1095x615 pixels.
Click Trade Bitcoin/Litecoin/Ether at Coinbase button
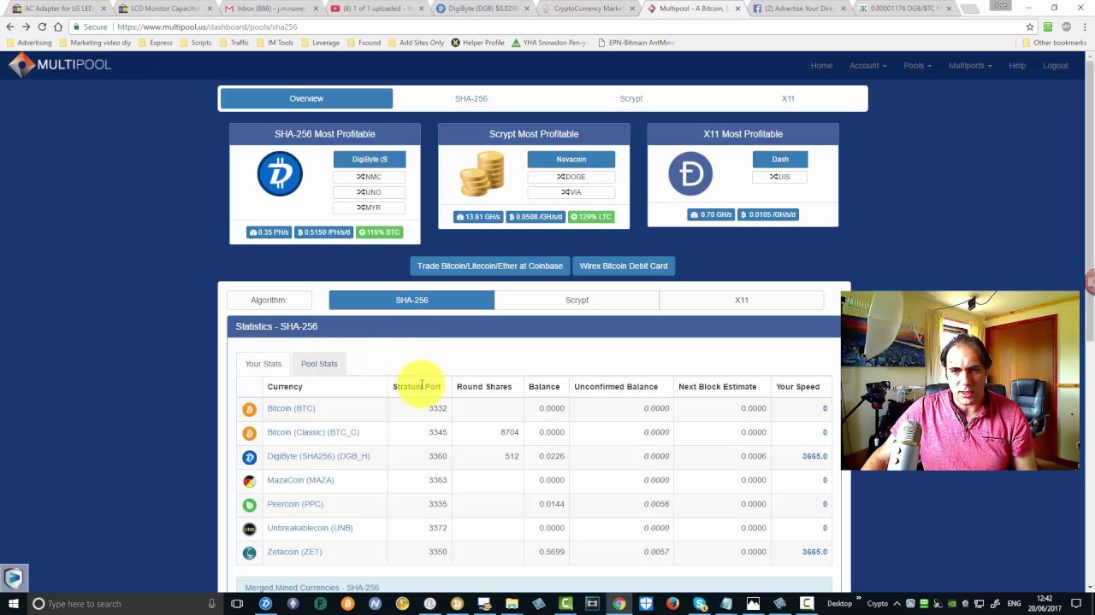click(x=490, y=266)
